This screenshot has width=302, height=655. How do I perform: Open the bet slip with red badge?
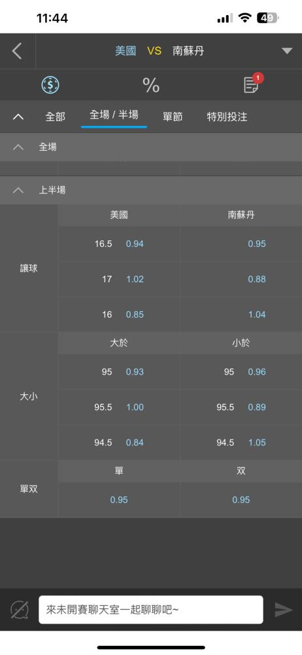pos(252,84)
